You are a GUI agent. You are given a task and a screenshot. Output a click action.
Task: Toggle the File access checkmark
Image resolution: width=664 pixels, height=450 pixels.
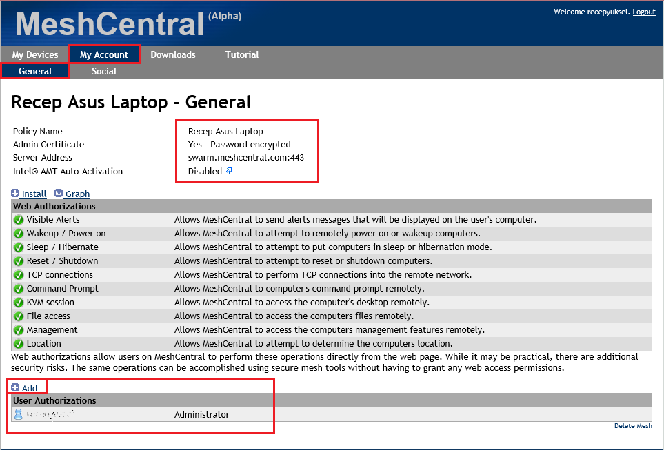pos(19,316)
